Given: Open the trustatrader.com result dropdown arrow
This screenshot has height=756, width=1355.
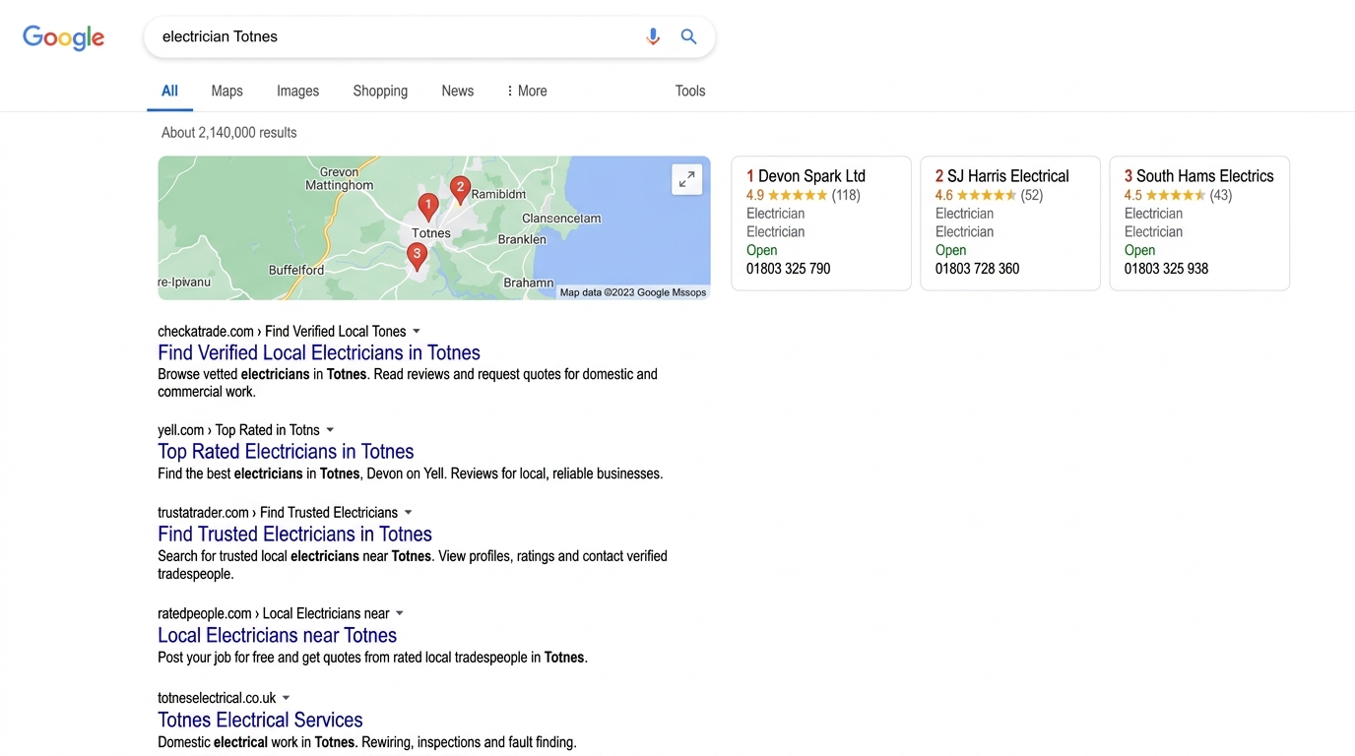Looking at the screenshot, I should (x=409, y=513).
